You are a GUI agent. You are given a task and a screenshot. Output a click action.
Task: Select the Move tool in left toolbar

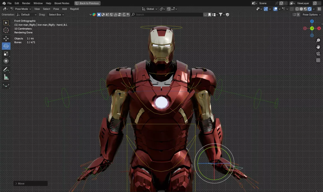tap(6, 39)
